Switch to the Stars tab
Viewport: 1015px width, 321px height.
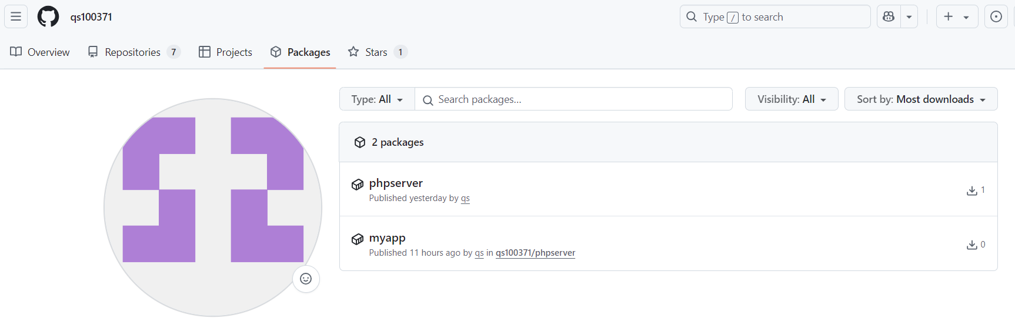378,52
